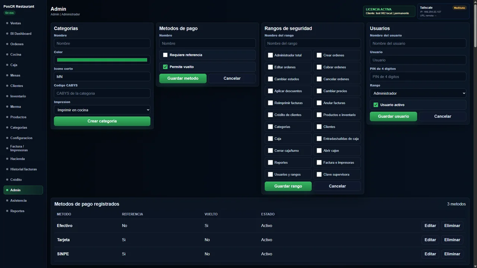
Task: Check Usuarios y rangos permission
Action: coord(271,174)
